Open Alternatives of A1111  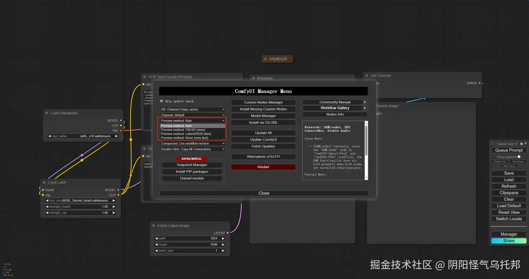(x=263, y=157)
